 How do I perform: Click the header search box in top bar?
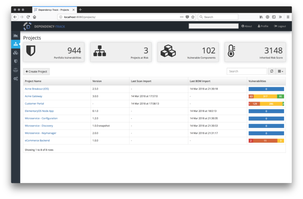click(x=214, y=26)
